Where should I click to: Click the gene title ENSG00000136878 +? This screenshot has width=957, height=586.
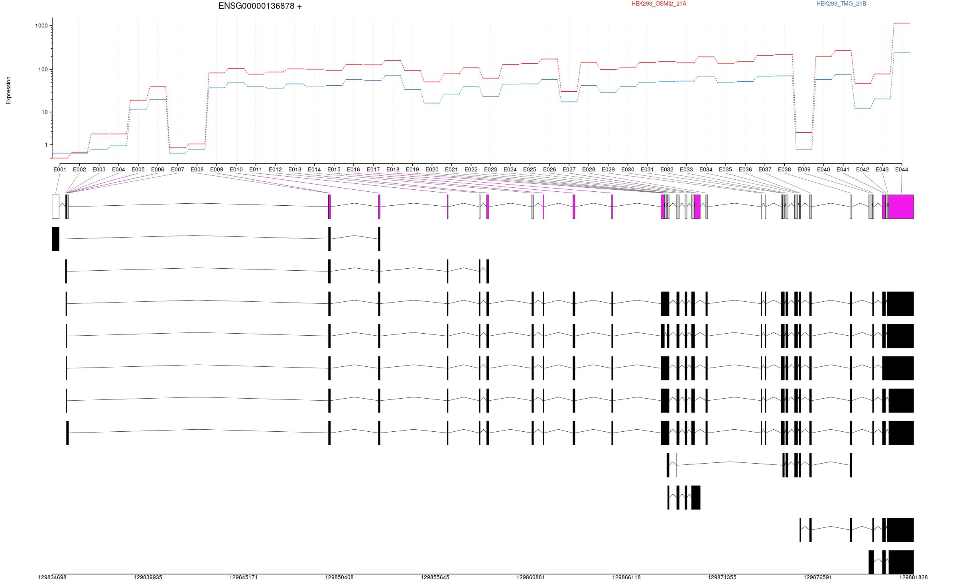pos(260,6)
